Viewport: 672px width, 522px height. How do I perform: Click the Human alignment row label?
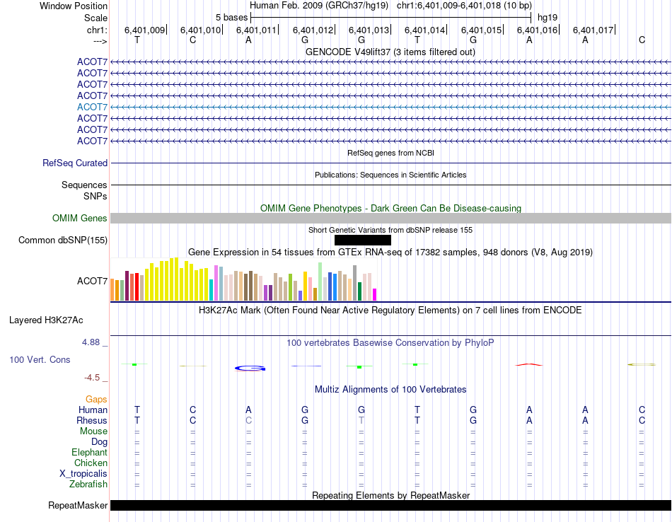93,410
